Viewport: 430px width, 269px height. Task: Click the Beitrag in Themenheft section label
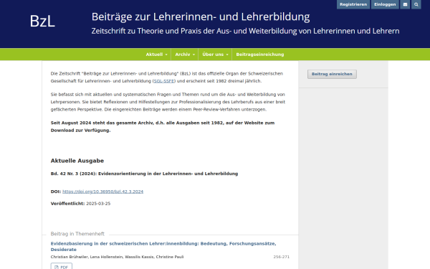click(77, 234)
